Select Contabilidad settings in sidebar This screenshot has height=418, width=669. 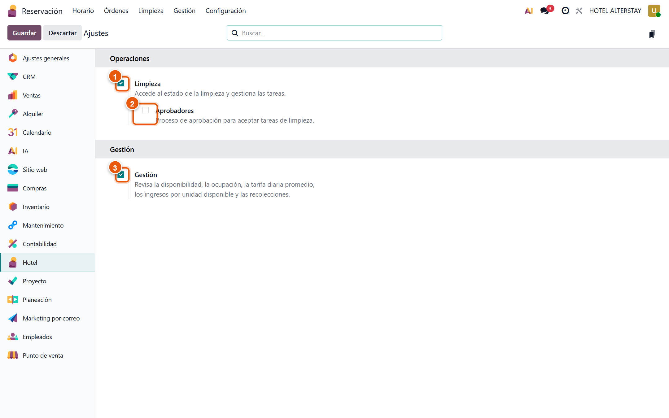tap(47, 244)
